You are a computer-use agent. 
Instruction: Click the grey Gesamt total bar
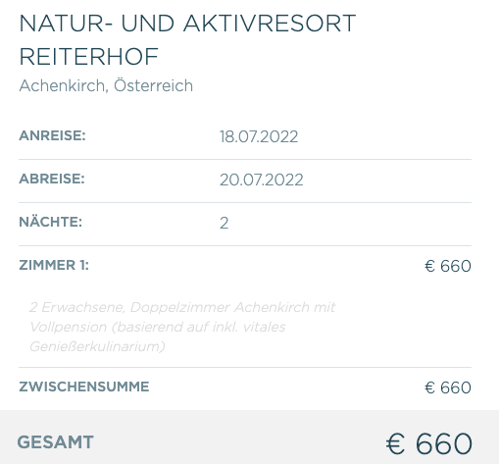[x=249, y=437]
